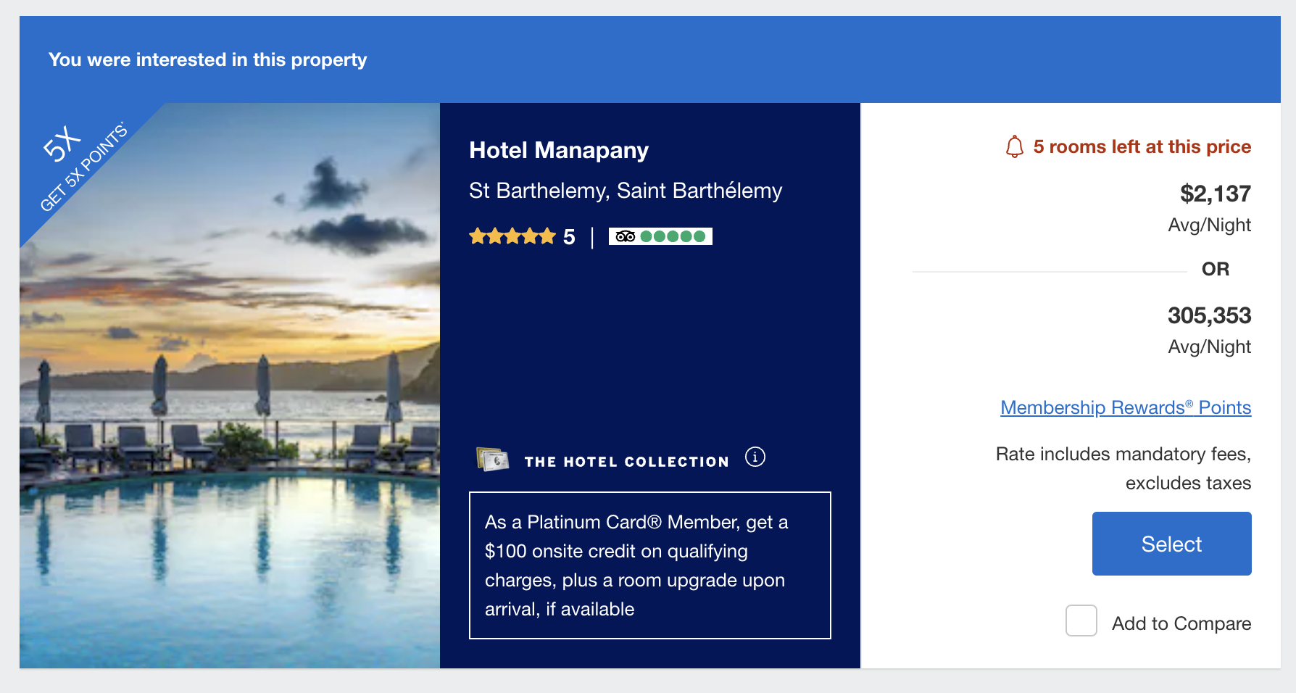Click the Platinum Card $100 credit box
The height and width of the screenshot is (693, 1296).
650,565
